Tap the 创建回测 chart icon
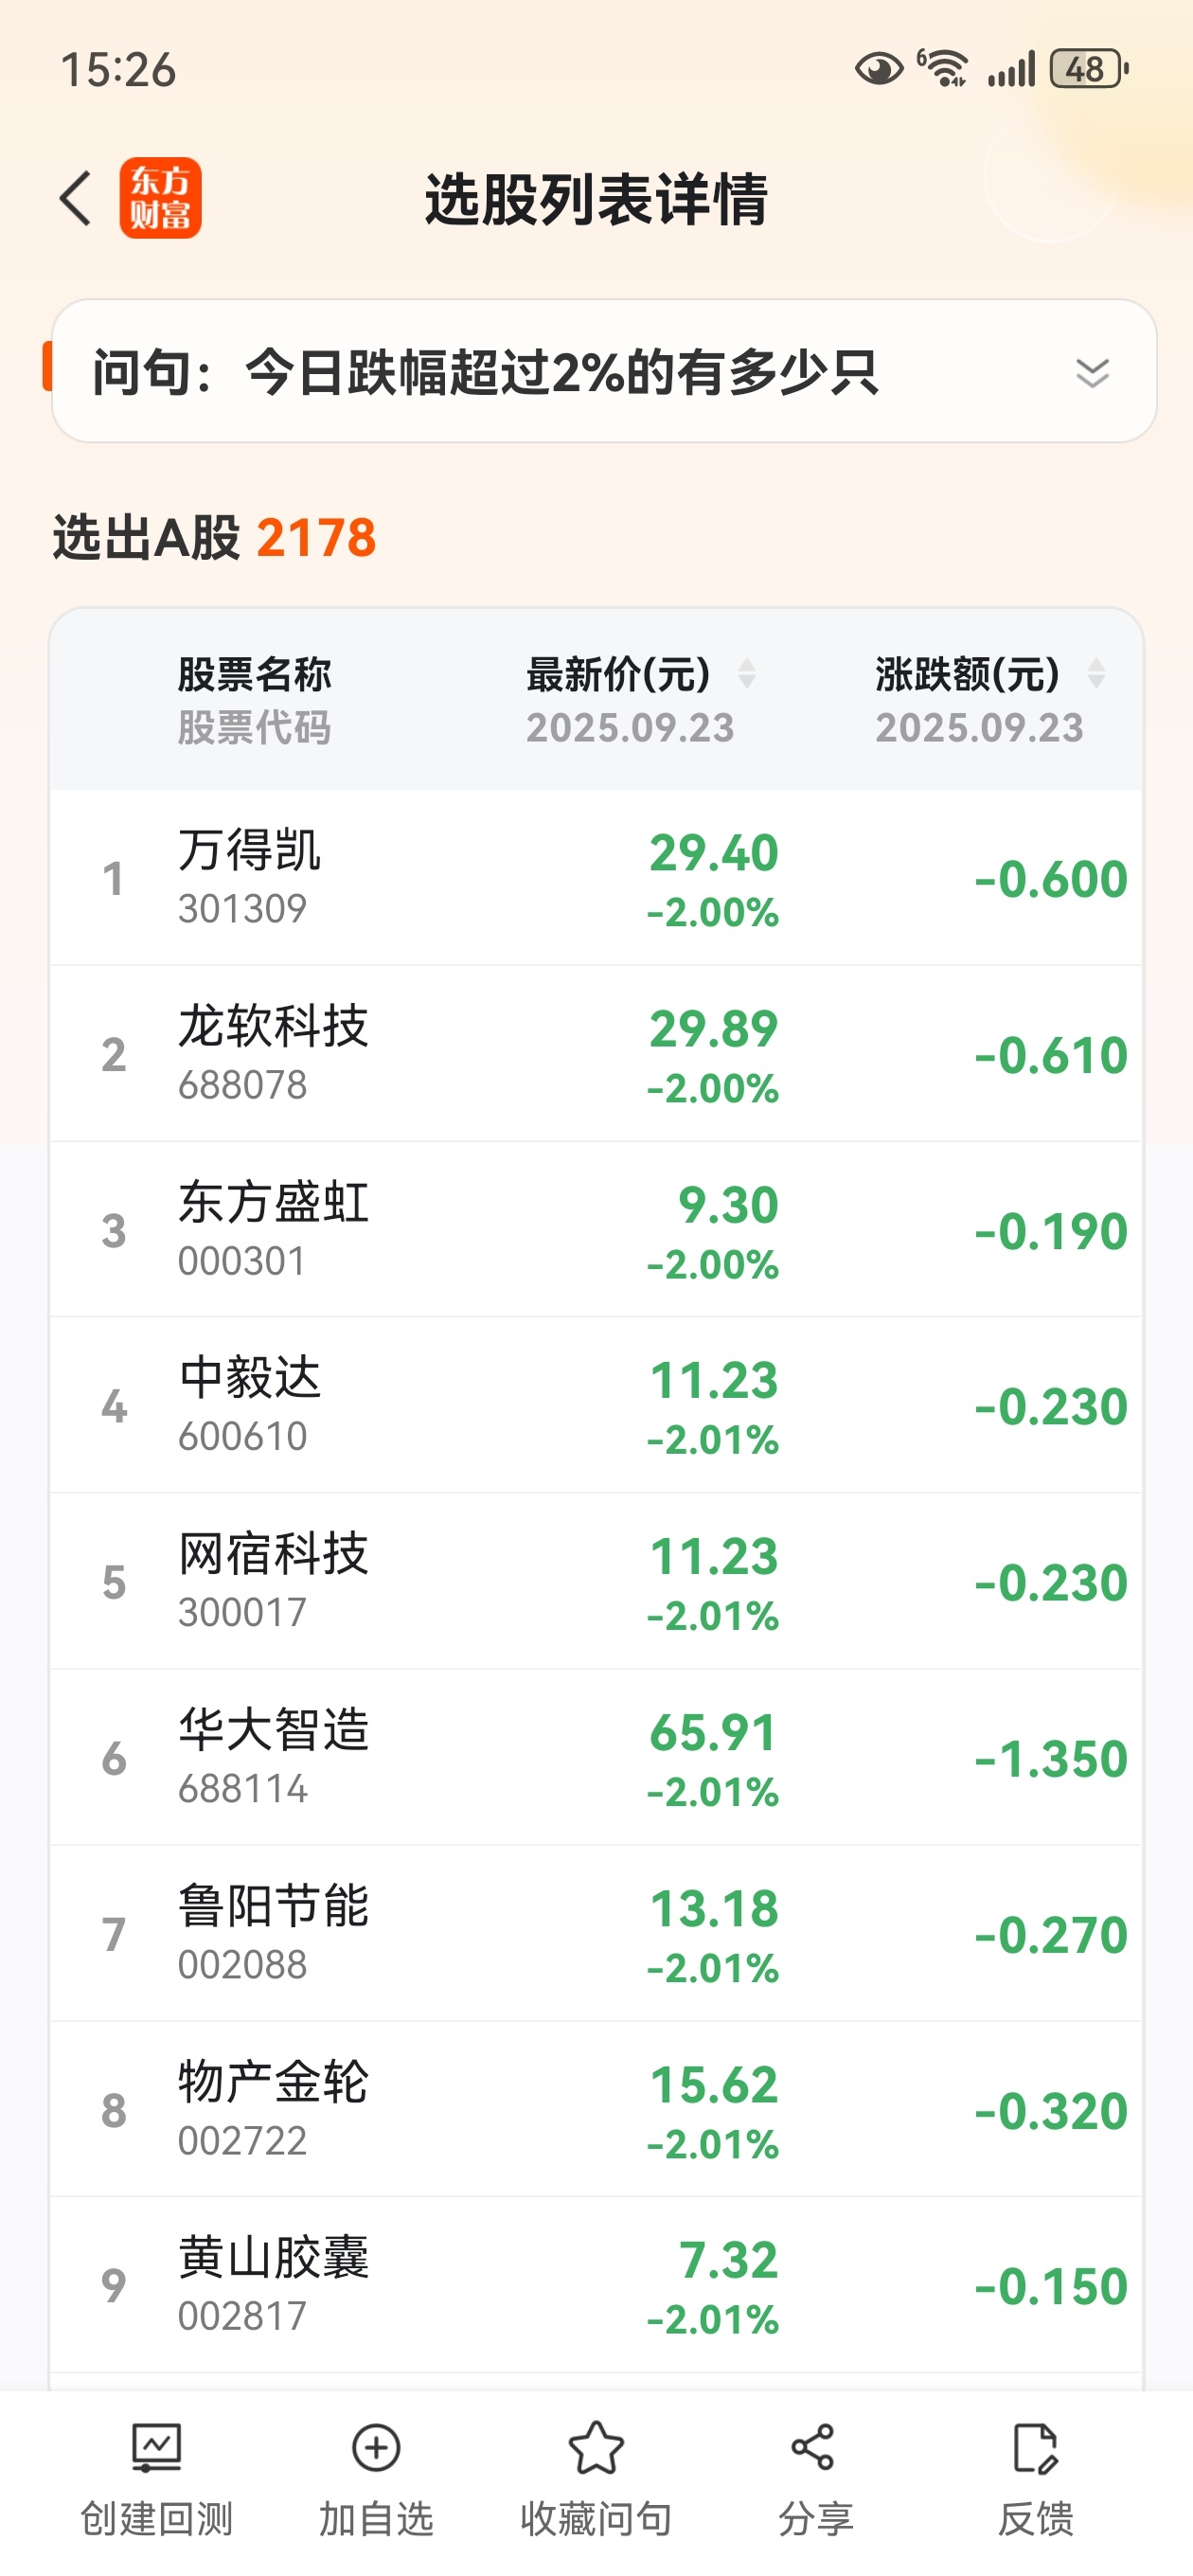The image size is (1193, 2576). point(157,2448)
